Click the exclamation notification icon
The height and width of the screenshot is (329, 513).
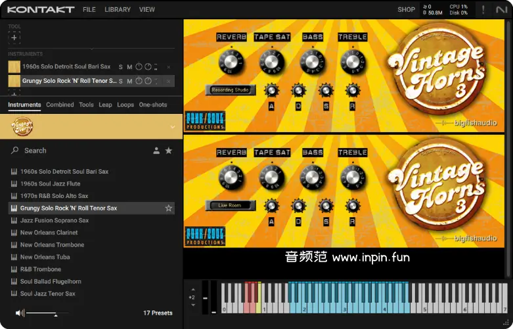pos(483,9)
